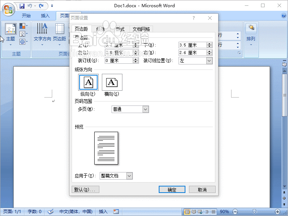Click the 确定 button to confirm
The width and height of the screenshot is (288, 216).
[x=172, y=189]
